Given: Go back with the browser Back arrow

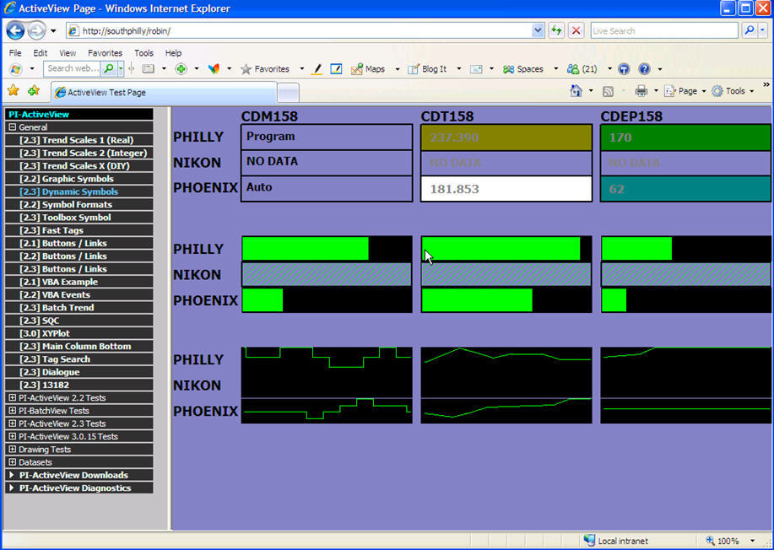Looking at the screenshot, I should (x=15, y=30).
